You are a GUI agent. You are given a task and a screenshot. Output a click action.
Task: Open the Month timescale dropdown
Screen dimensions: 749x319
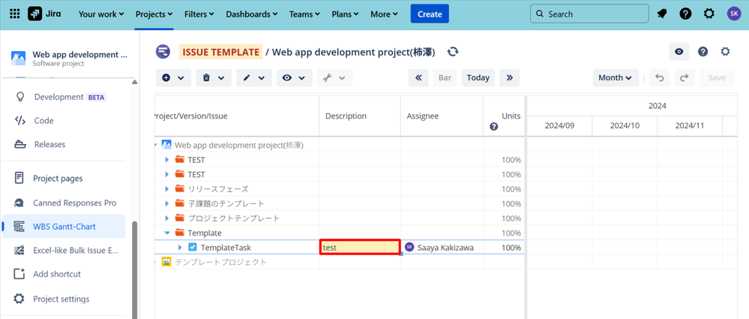[x=615, y=77]
